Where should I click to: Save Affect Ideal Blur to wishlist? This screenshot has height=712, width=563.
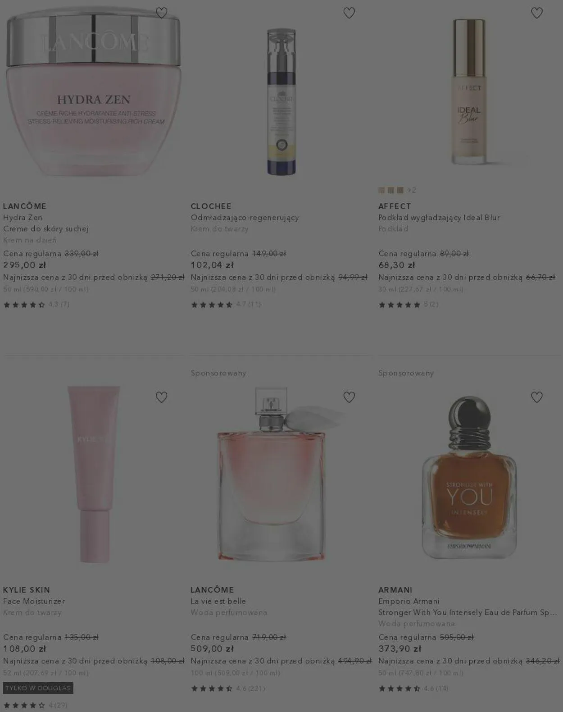coord(537,13)
